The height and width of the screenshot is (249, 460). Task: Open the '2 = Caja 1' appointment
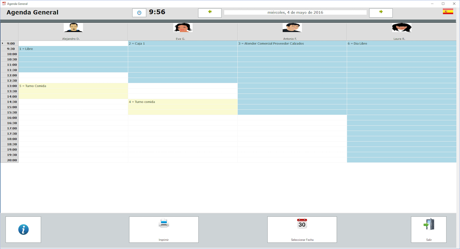pos(183,43)
